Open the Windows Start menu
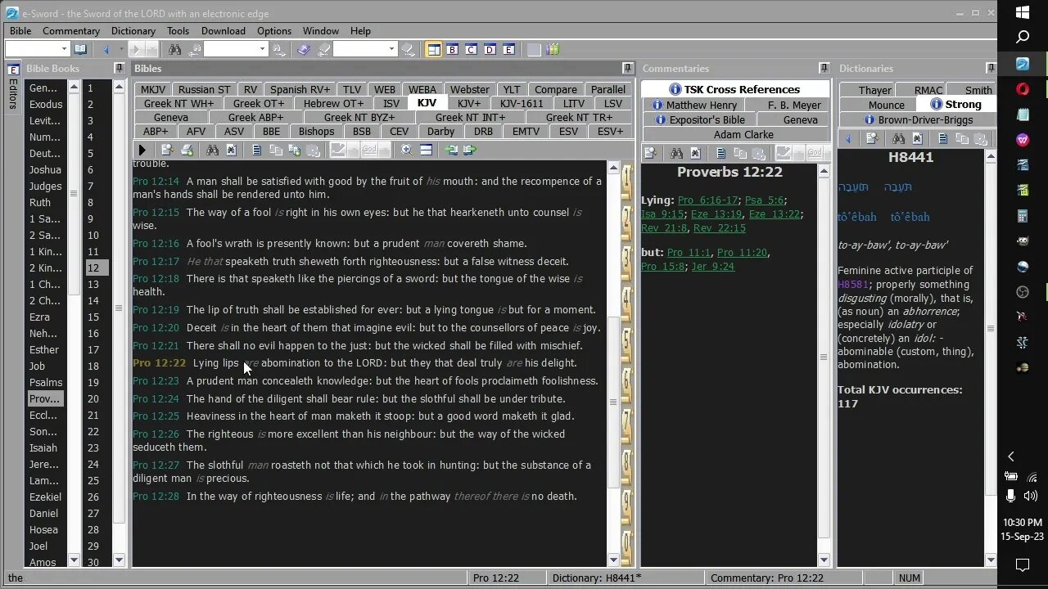1048x589 pixels. tap(1023, 12)
